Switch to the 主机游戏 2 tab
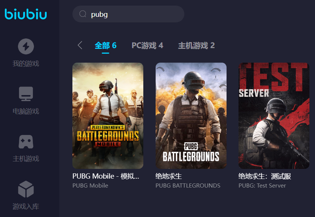 pyautogui.click(x=196, y=45)
